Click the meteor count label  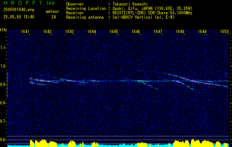point(52,11)
